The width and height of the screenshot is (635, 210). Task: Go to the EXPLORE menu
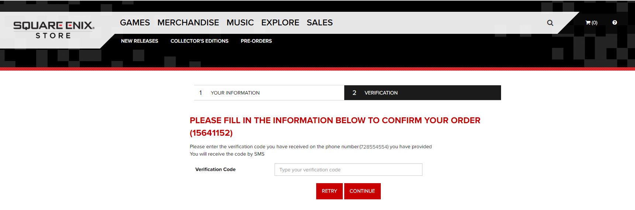pyautogui.click(x=280, y=23)
